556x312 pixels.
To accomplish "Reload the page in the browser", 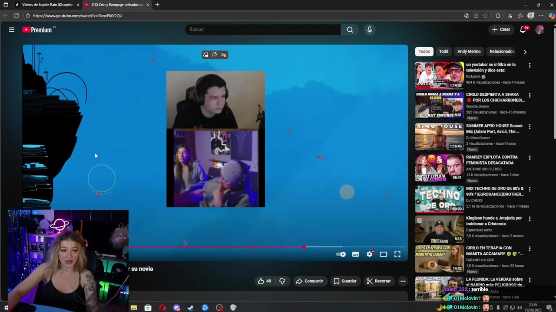I will [x=16, y=16].
